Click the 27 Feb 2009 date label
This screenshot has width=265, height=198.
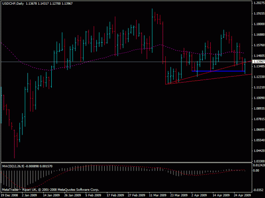coord(137,195)
